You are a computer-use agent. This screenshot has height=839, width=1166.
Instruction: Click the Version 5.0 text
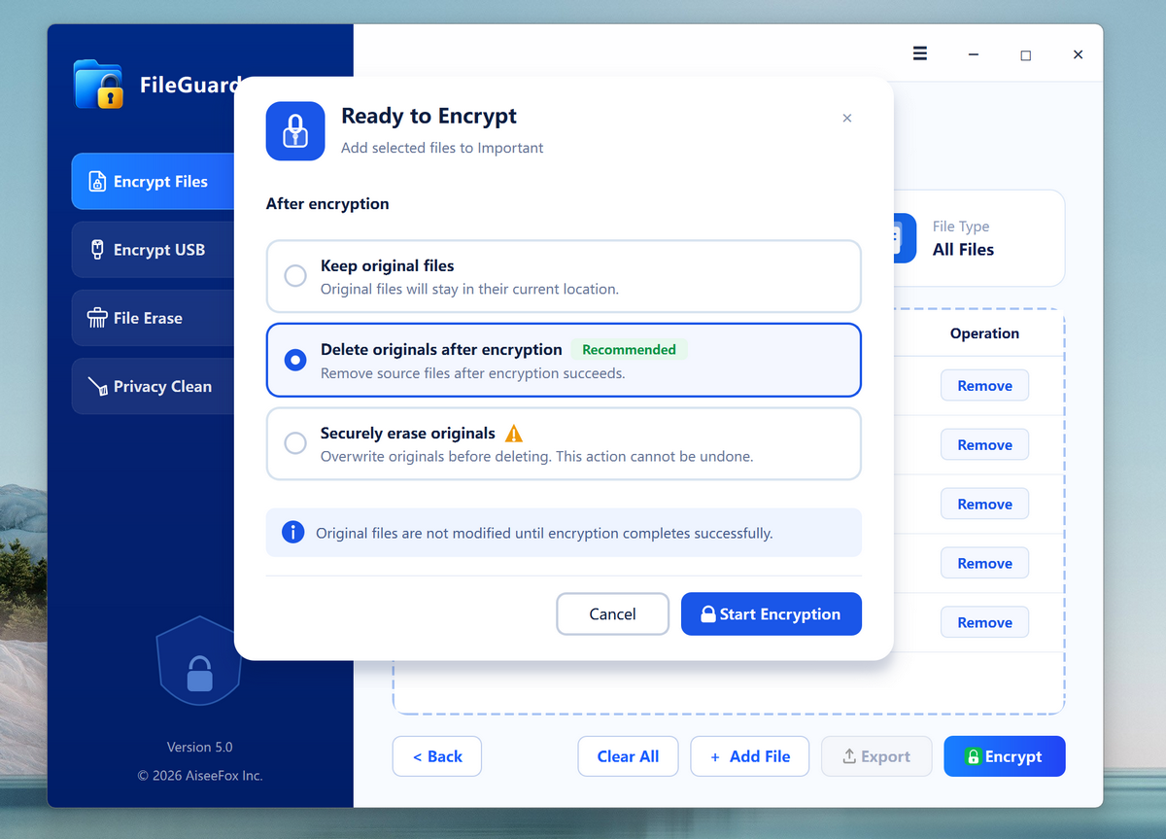pyautogui.click(x=199, y=748)
